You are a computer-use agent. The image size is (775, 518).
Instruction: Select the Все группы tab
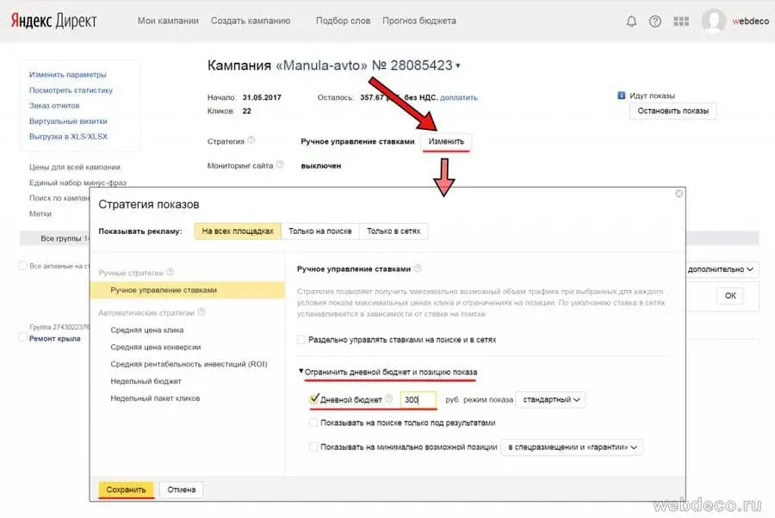point(60,238)
